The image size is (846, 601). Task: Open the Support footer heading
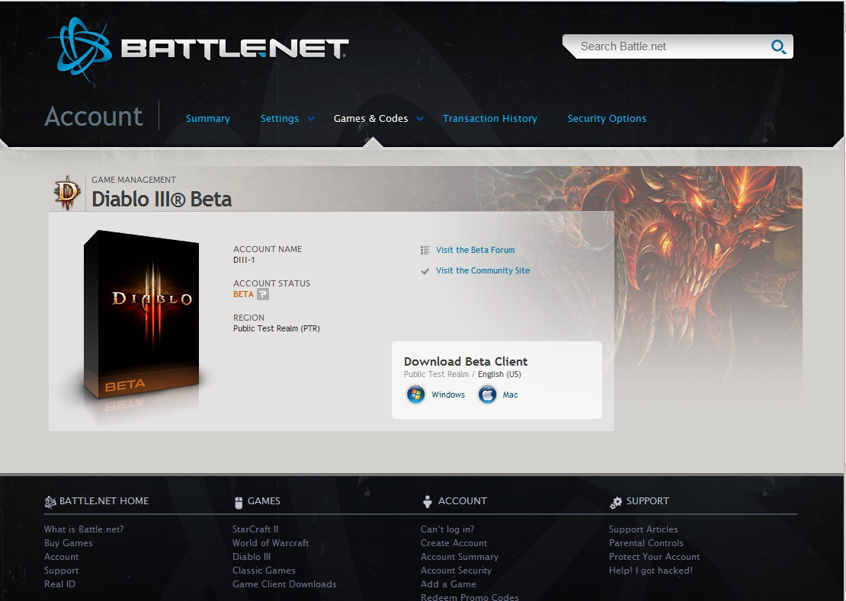pos(647,501)
